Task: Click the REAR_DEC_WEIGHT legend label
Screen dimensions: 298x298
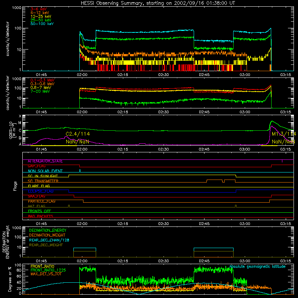Action: pyautogui.click(x=46, y=245)
